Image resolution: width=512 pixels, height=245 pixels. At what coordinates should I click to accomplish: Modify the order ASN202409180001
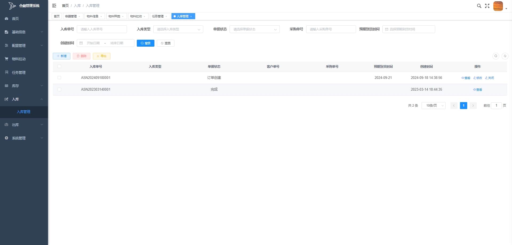[x=478, y=78]
